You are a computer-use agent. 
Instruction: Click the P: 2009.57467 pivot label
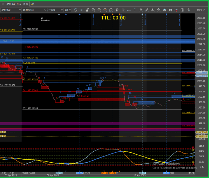click(29, 62)
